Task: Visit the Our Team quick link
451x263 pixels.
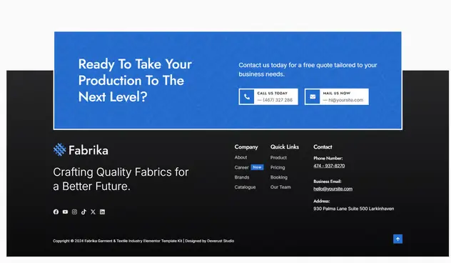Action: 280,187
